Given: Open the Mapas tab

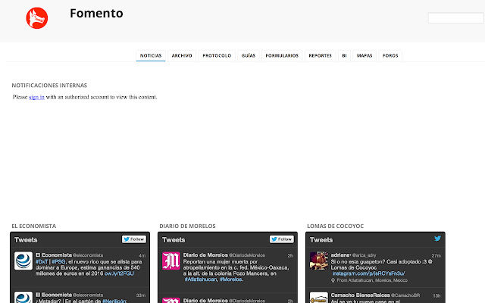Looking at the screenshot, I should pyautogui.click(x=365, y=55).
